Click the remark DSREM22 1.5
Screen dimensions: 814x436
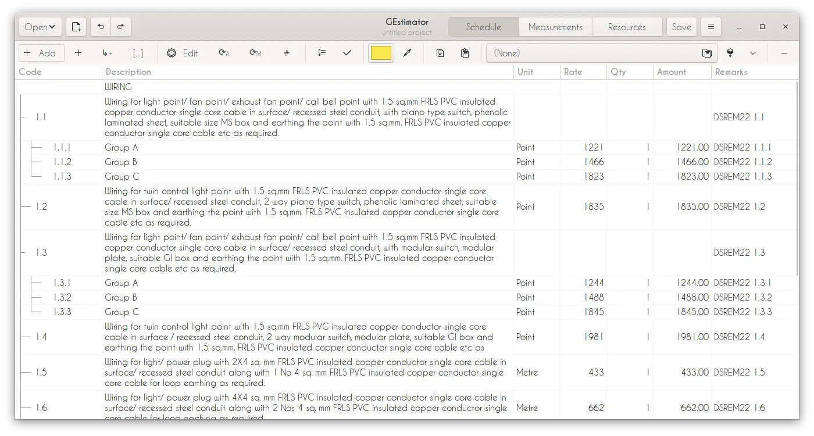pos(739,372)
